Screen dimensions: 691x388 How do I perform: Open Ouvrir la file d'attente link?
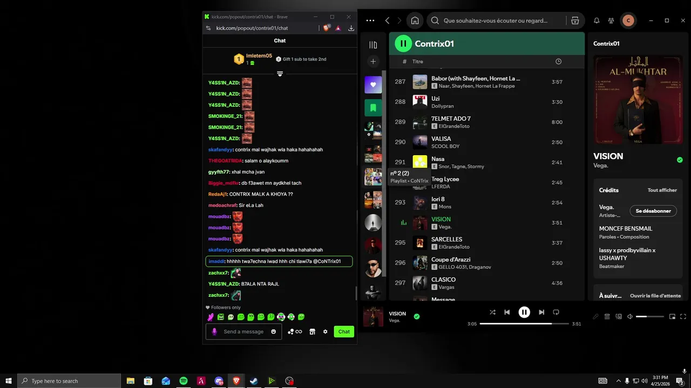coord(655,296)
